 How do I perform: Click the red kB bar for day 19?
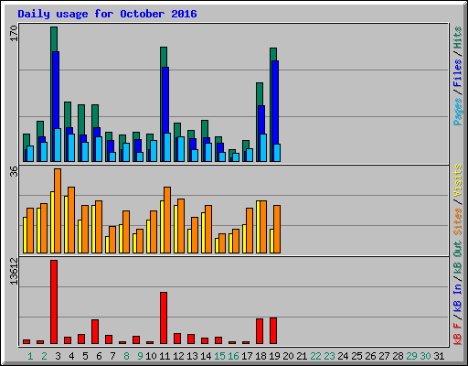click(x=273, y=331)
